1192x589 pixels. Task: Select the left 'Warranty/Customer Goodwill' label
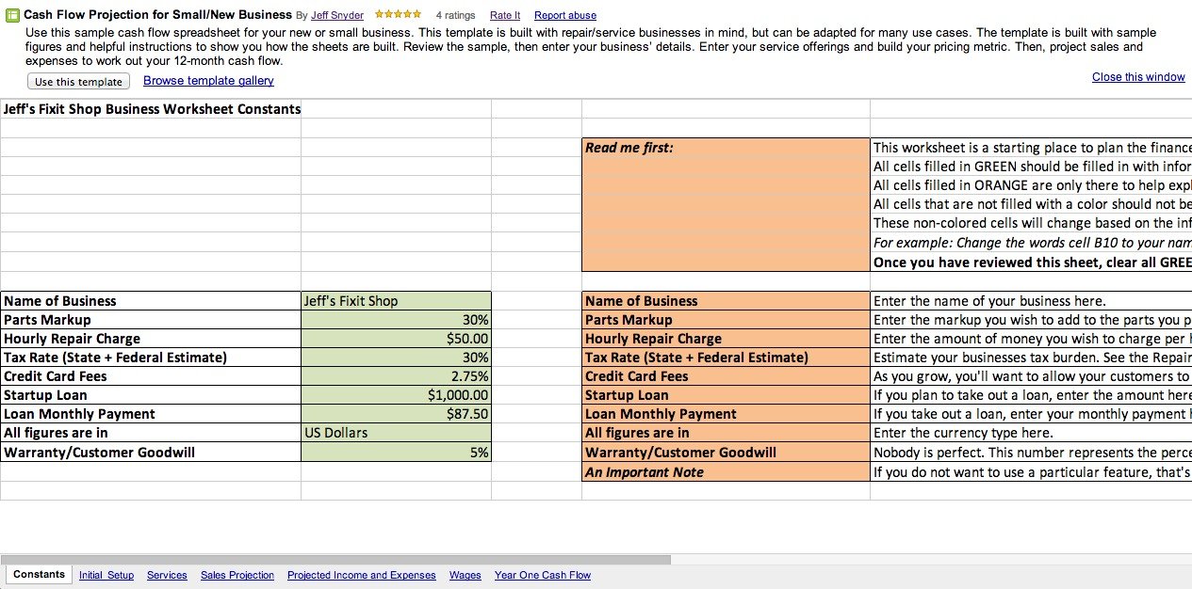click(151, 453)
